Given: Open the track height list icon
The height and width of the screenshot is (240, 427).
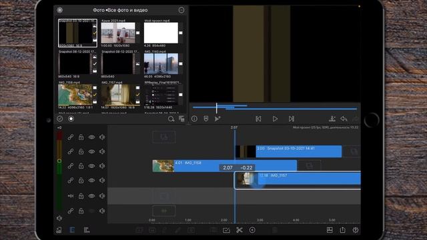Looking at the screenshot, I should point(86,230).
